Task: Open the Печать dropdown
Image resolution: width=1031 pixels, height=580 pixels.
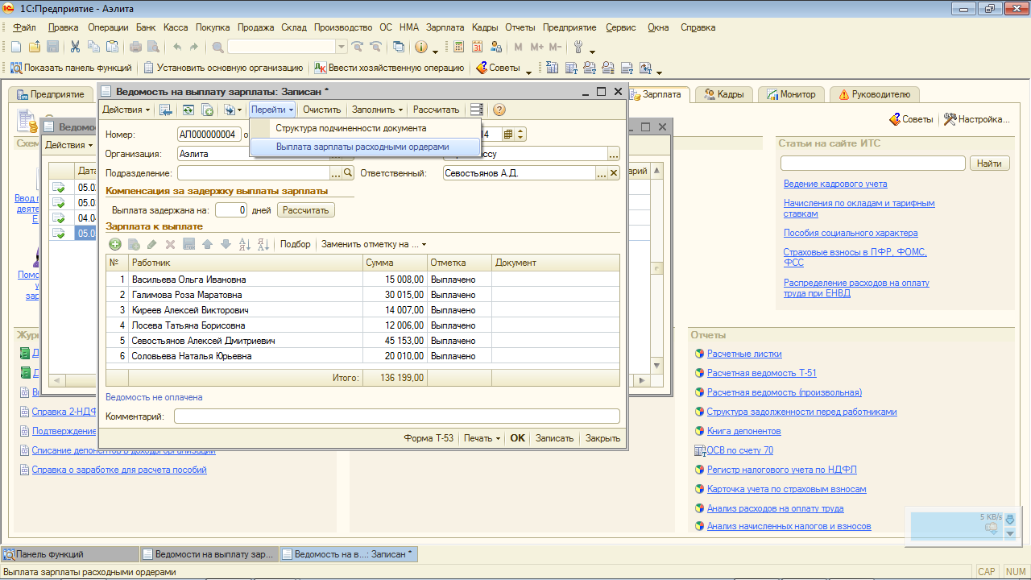Action: click(482, 438)
